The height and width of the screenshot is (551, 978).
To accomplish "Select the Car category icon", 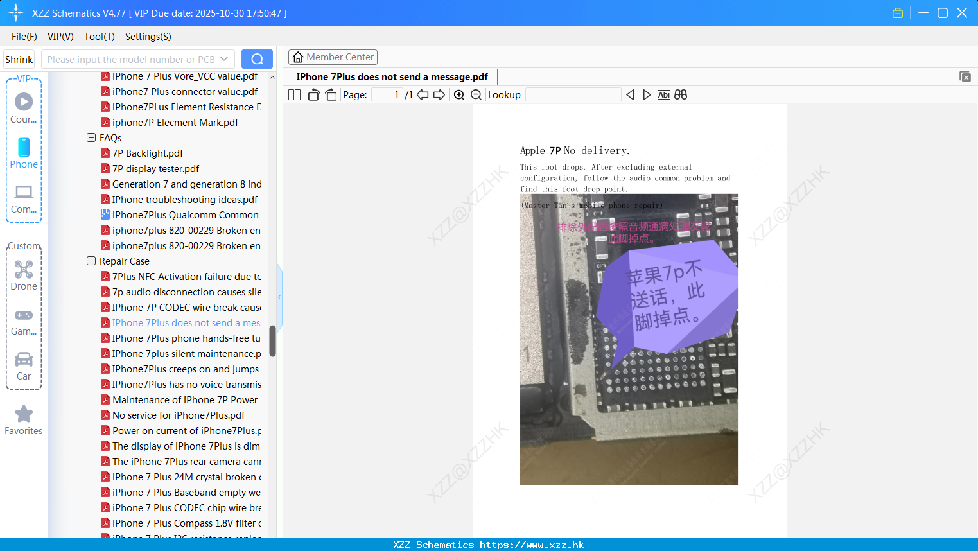I will [24, 366].
